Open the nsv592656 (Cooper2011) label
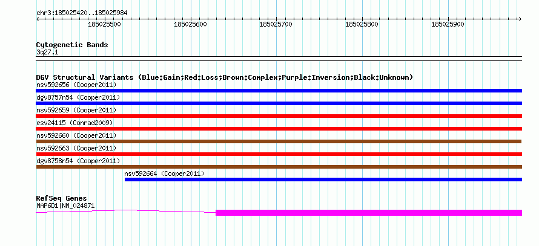 76,85
